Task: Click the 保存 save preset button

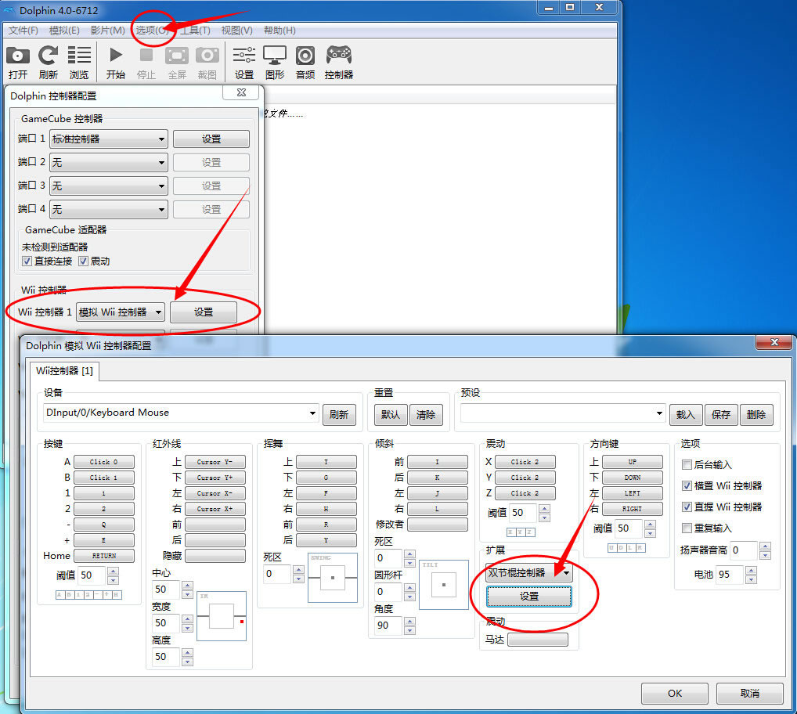Action: coord(721,415)
